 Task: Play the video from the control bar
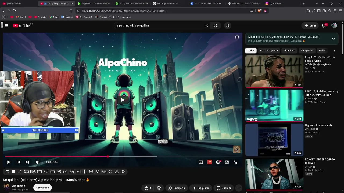[x=9, y=162]
